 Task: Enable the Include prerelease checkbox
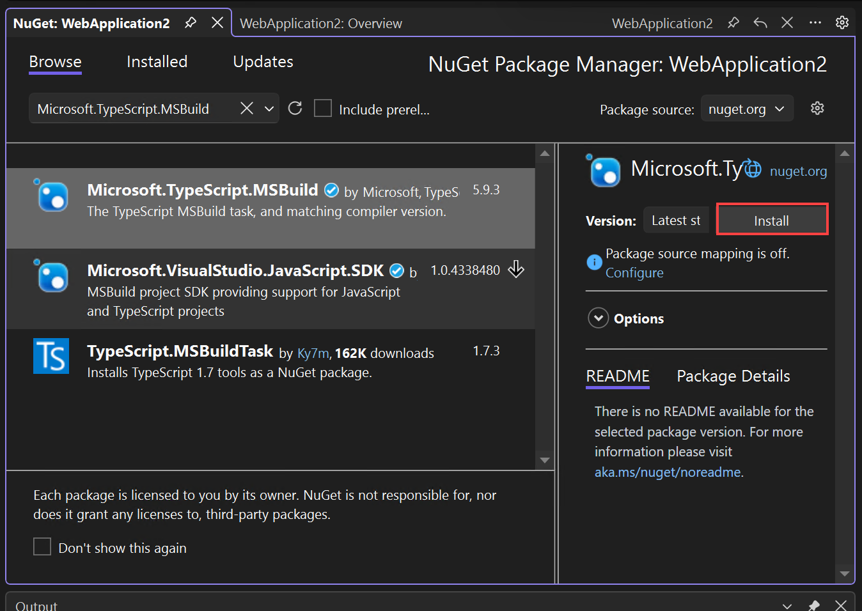(x=323, y=108)
